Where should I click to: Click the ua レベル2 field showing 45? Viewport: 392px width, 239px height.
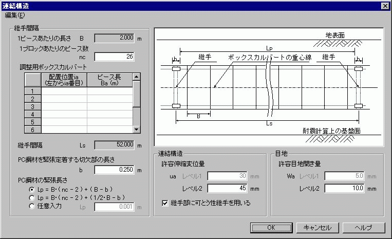pyautogui.click(x=227, y=188)
